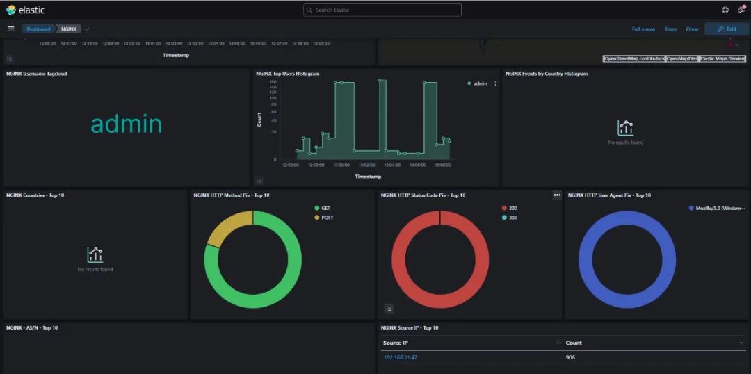
Task: Select the GET green legend swatch
Action: [316, 209]
